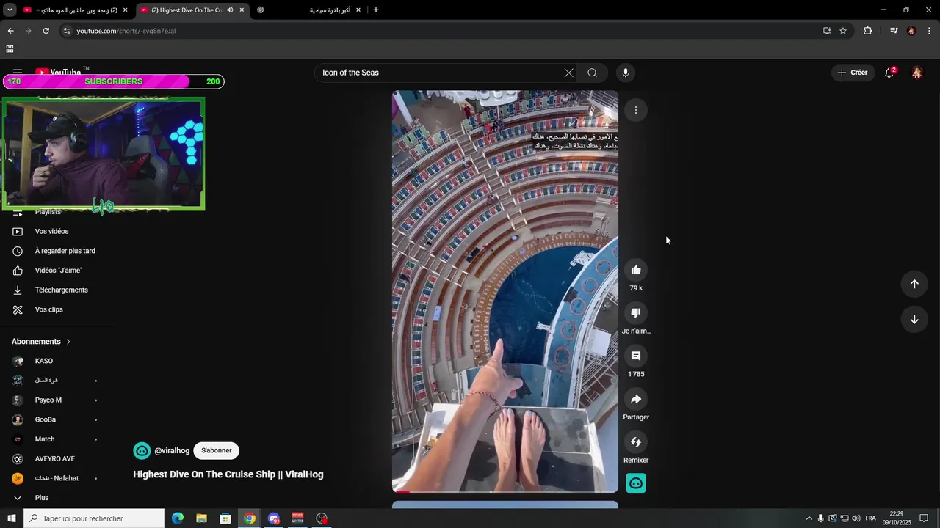The image size is (940, 528).
Task: Expand the Abonnements section chevron
Action: pyautogui.click(x=69, y=342)
